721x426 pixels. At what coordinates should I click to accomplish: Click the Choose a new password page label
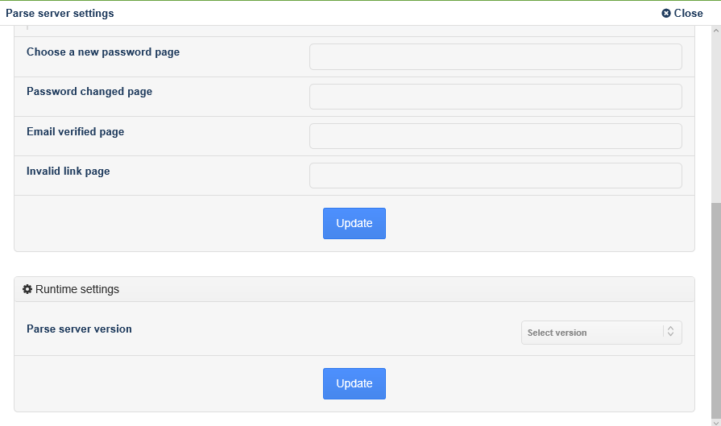[x=103, y=52]
